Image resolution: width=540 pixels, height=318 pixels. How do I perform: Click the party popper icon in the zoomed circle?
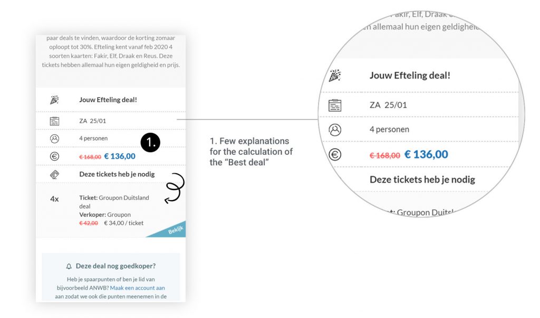click(x=335, y=75)
